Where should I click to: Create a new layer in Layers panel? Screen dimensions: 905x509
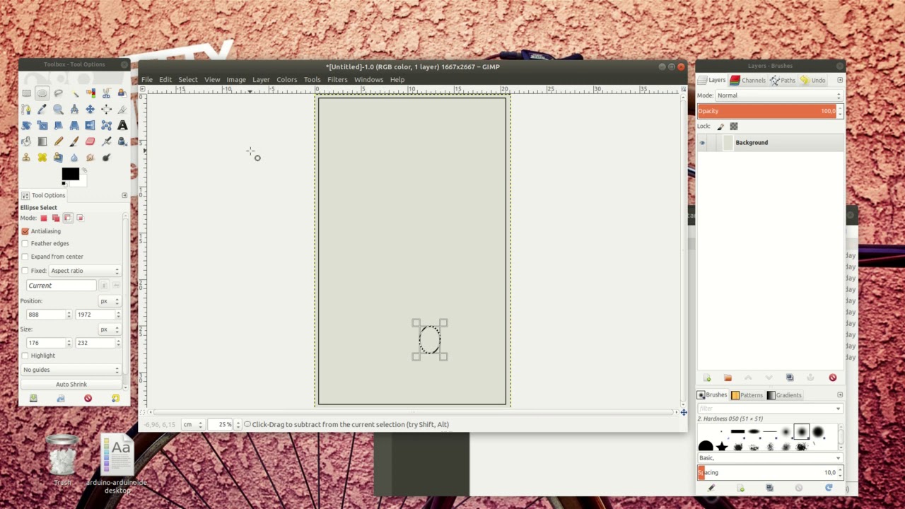(x=707, y=378)
